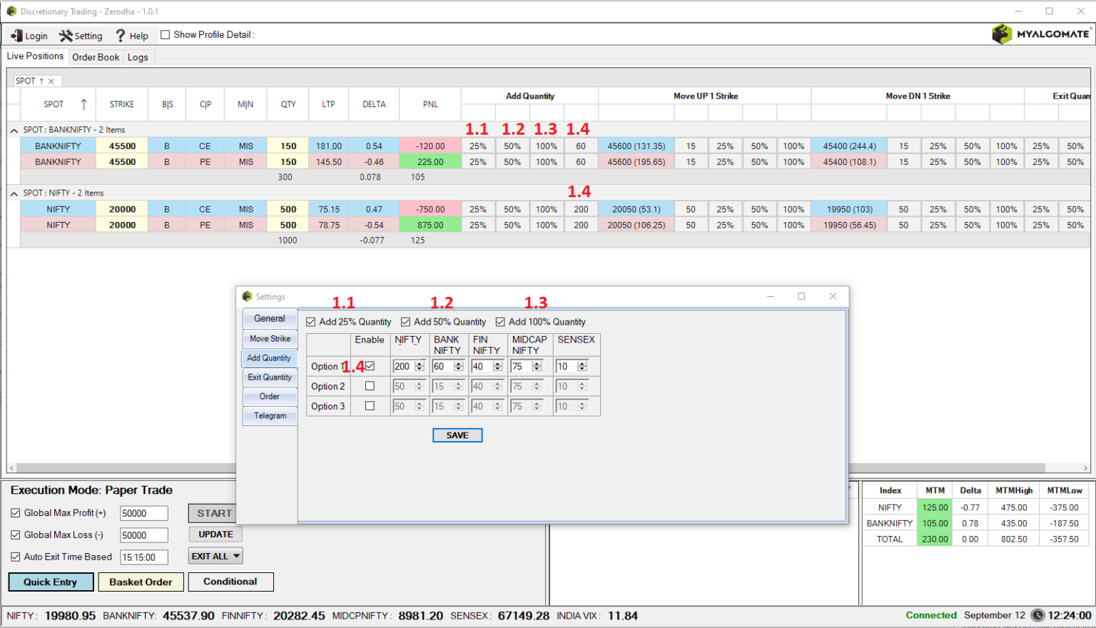
Task: Collapse the SPOT: NIFTY group
Action: [14, 193]
